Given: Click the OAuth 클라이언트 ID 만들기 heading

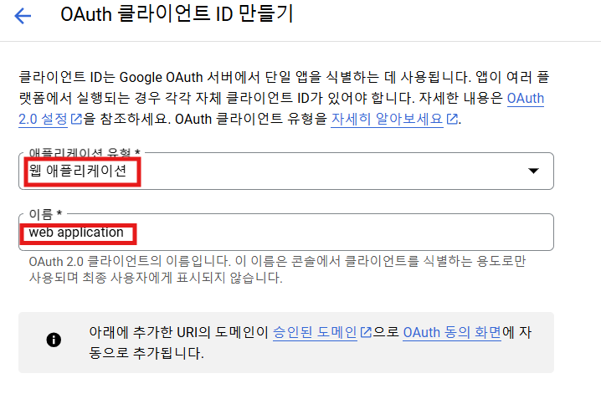Looking at the screenshot, I should 177,14.
